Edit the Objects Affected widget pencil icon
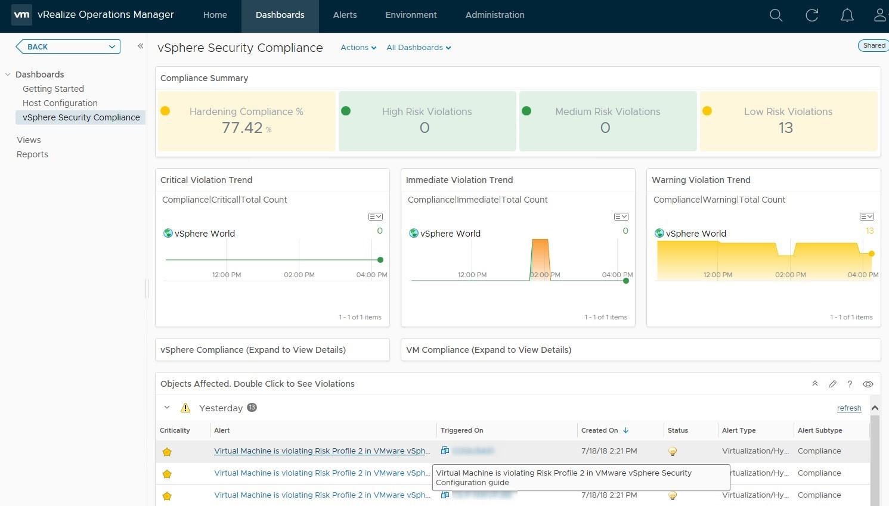889x506 pixels. [832, 384]
